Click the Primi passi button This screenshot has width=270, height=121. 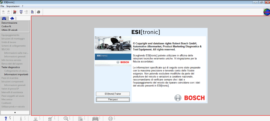tap(113, 100)
